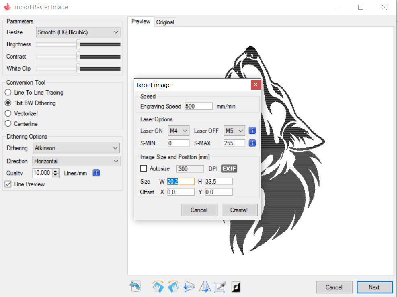
Task: Invert image colors icon
Action: pyautogui.click(x=236, y=287)
